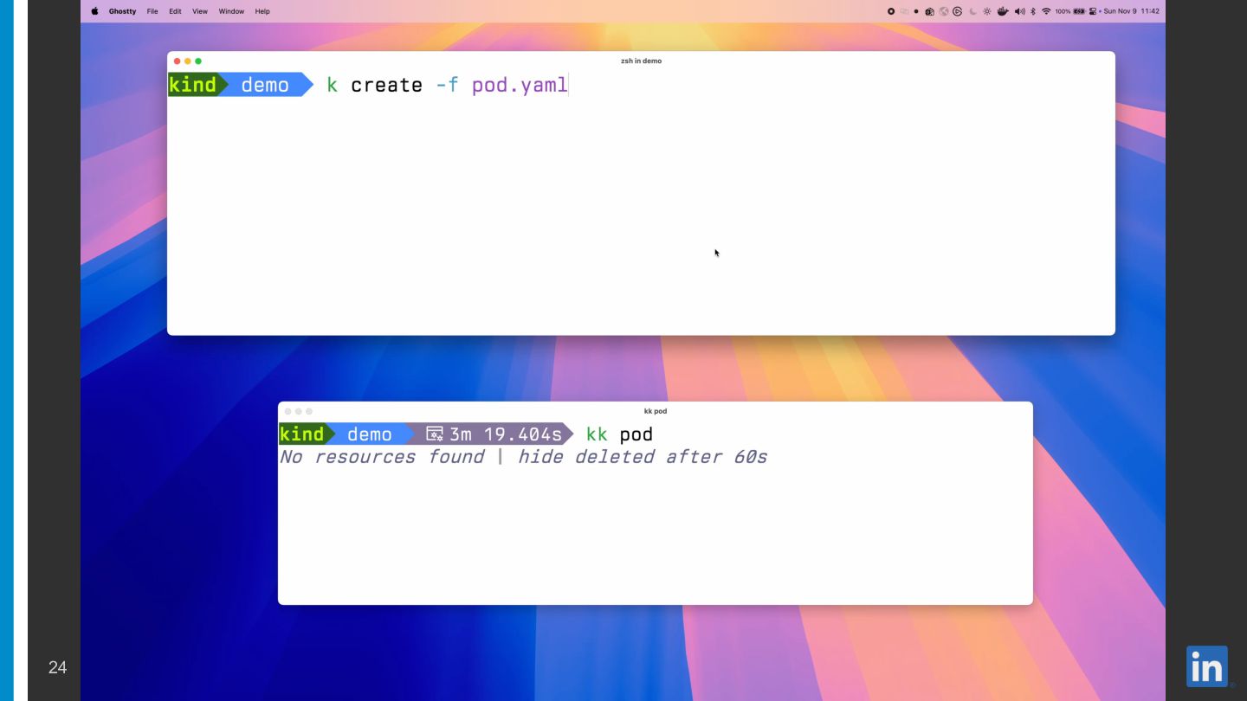Click 'pod.yaml' in the create command
The height and width of the screenshot is (701, 1247).
click(520, 85)
